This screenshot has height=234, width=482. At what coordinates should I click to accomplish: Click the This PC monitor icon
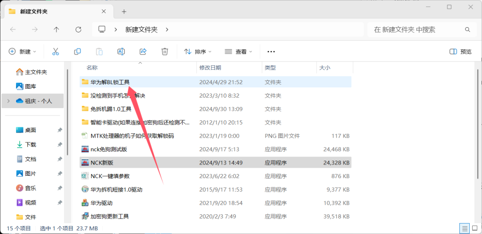point(102,29)
